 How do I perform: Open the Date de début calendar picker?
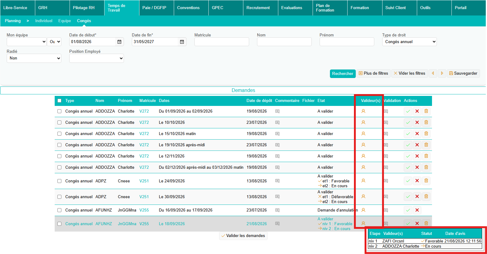click(x=119, y=42)
